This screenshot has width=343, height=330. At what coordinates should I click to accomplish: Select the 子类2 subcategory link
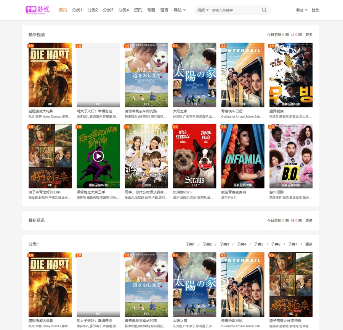pyautogui.click(x=207, y=244)
